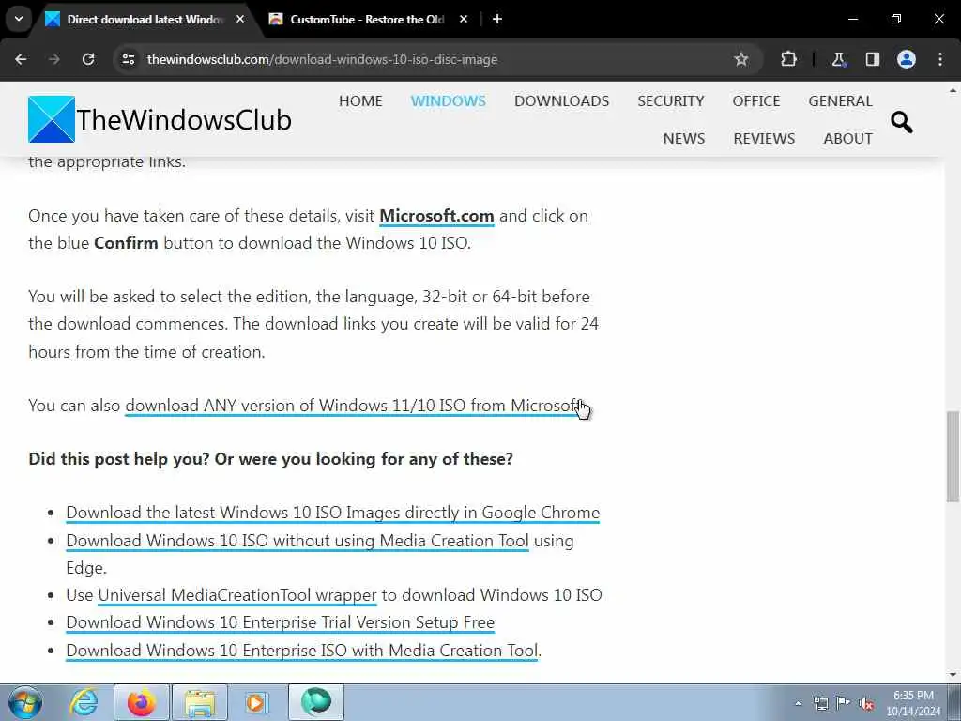Screen dimensions: 961x721
Task: Open the Chrome three-dot menu
Action: [x=940, y=59]
